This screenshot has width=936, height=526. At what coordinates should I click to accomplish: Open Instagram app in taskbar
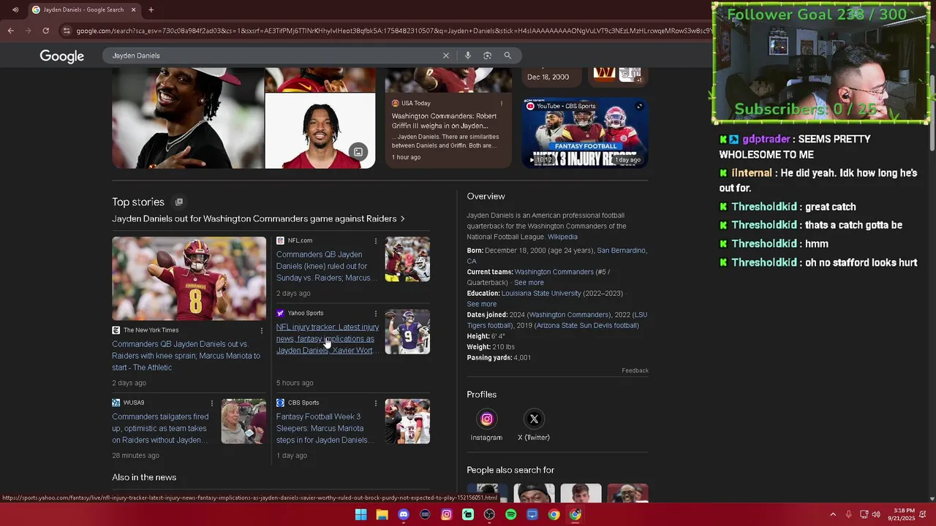(x=447, y=514)
